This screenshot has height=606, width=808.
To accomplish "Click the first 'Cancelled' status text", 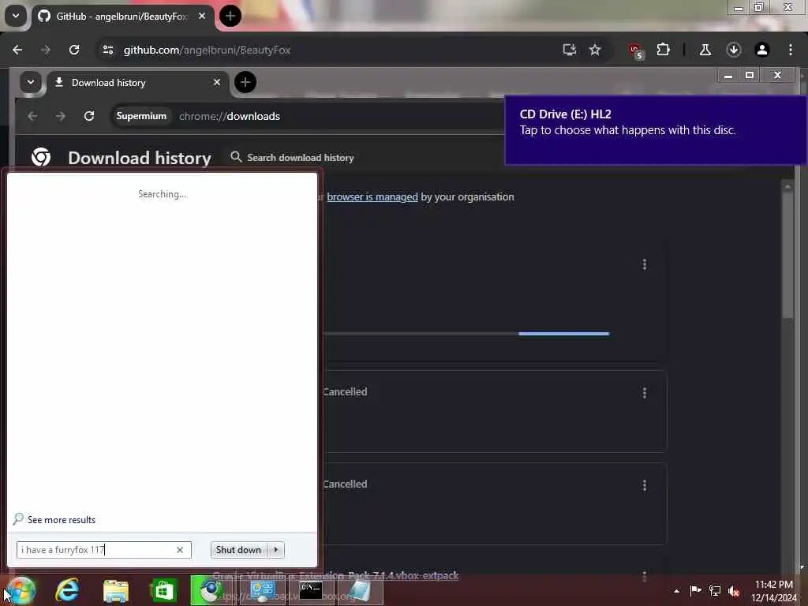I will pyautogui.click(x=346, y=391).
